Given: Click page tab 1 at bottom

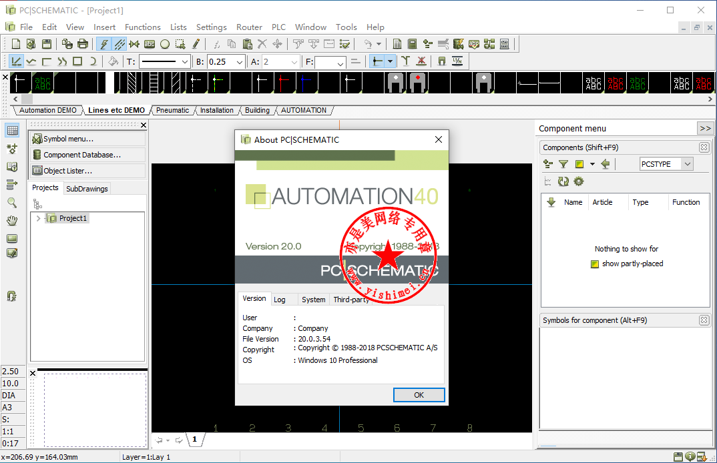Looking at the screenshot, I should (x=195, y=439).
